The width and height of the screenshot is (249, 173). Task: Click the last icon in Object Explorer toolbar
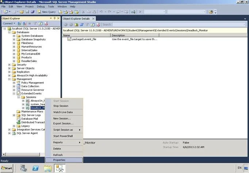46,24
